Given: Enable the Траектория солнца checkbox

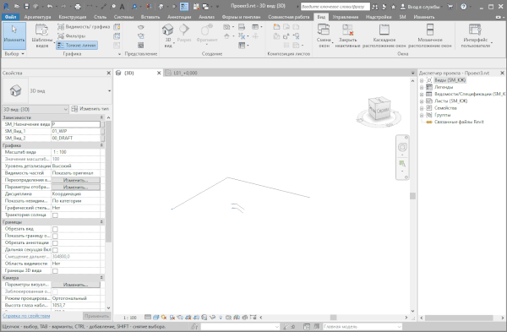Looking at the screenshot, I should point(55,215).
